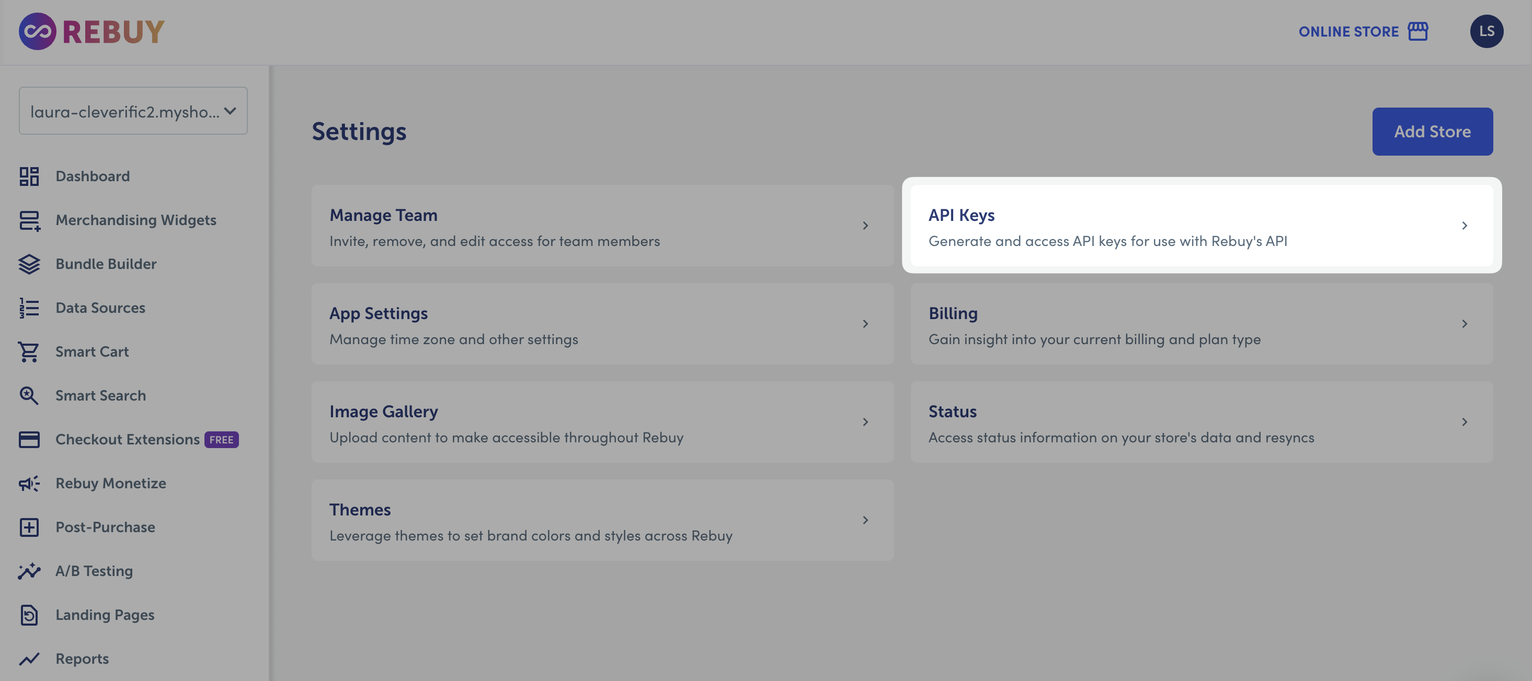This screenshot has width=1532, height=681.
Task: Click the Rebuy Monetize megaphone icon
Action: coord(29,484)
